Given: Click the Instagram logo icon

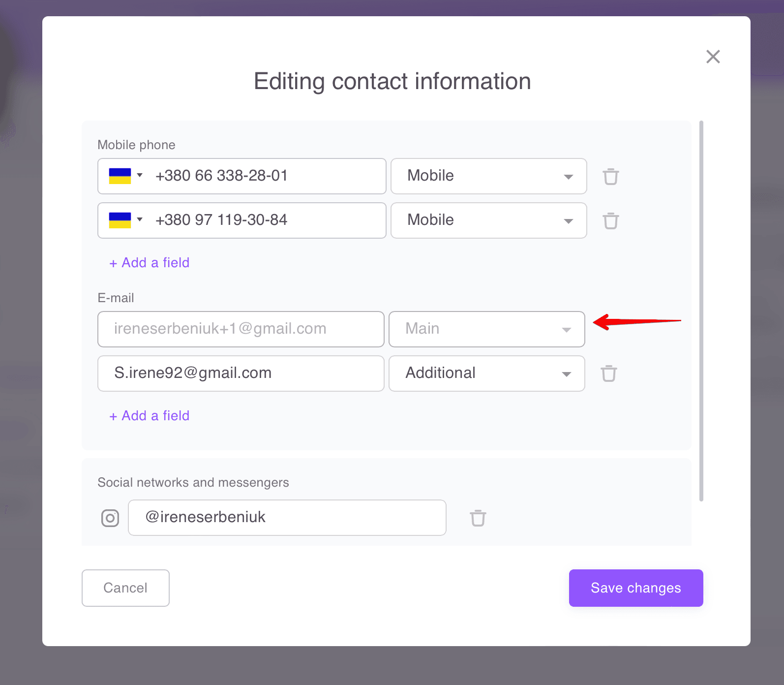Looking at the screenshot, I should [x=110, y=518].
